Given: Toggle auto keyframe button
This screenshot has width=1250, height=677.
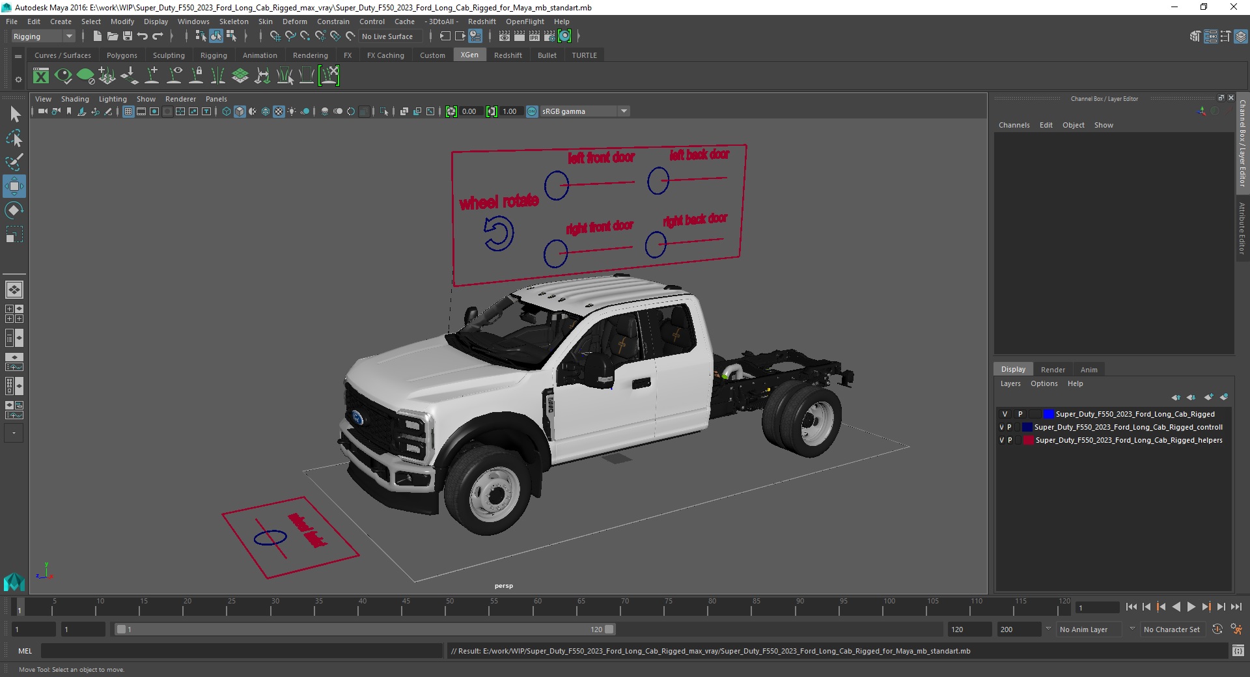Looking at the screenshot, I should [1217, 629].
